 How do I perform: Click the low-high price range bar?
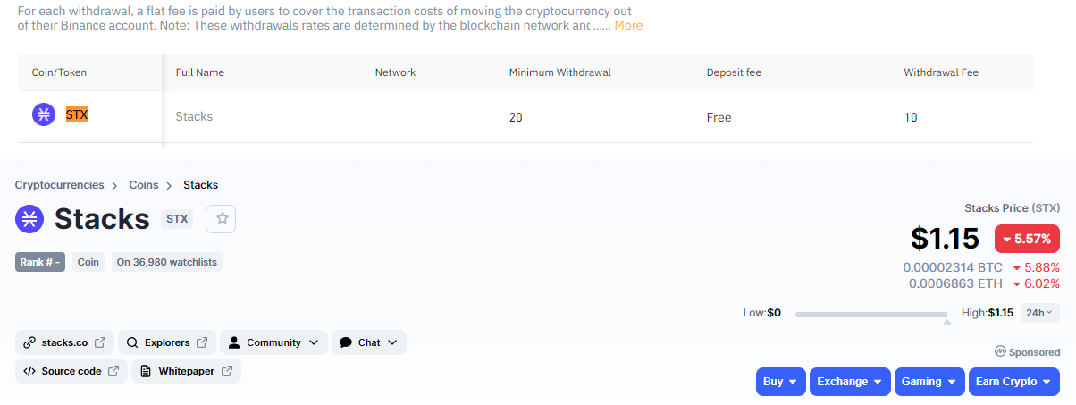[x=871, y=314]
